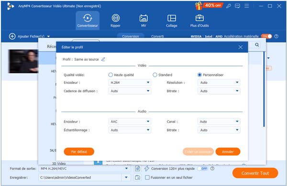Click the blue download icon in format list

click(x=98, y=162)
